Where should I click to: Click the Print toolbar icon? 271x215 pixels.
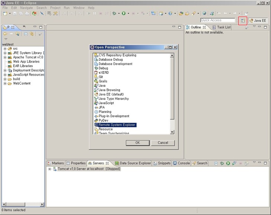click(27, 13)
